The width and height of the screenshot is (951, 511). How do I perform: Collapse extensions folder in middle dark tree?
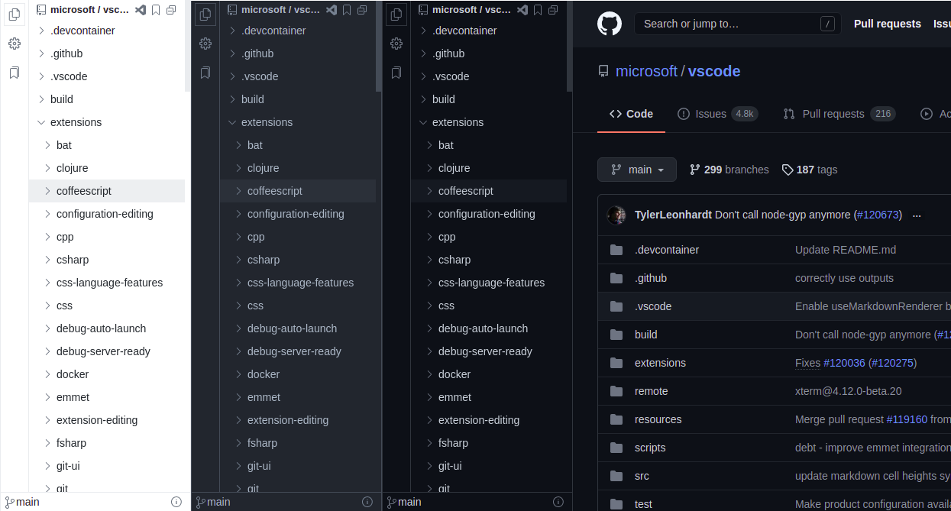[x=232, y=122]
